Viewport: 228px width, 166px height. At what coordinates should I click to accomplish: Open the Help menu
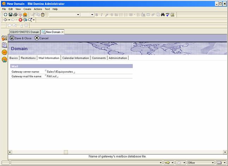tap(55, 9)
